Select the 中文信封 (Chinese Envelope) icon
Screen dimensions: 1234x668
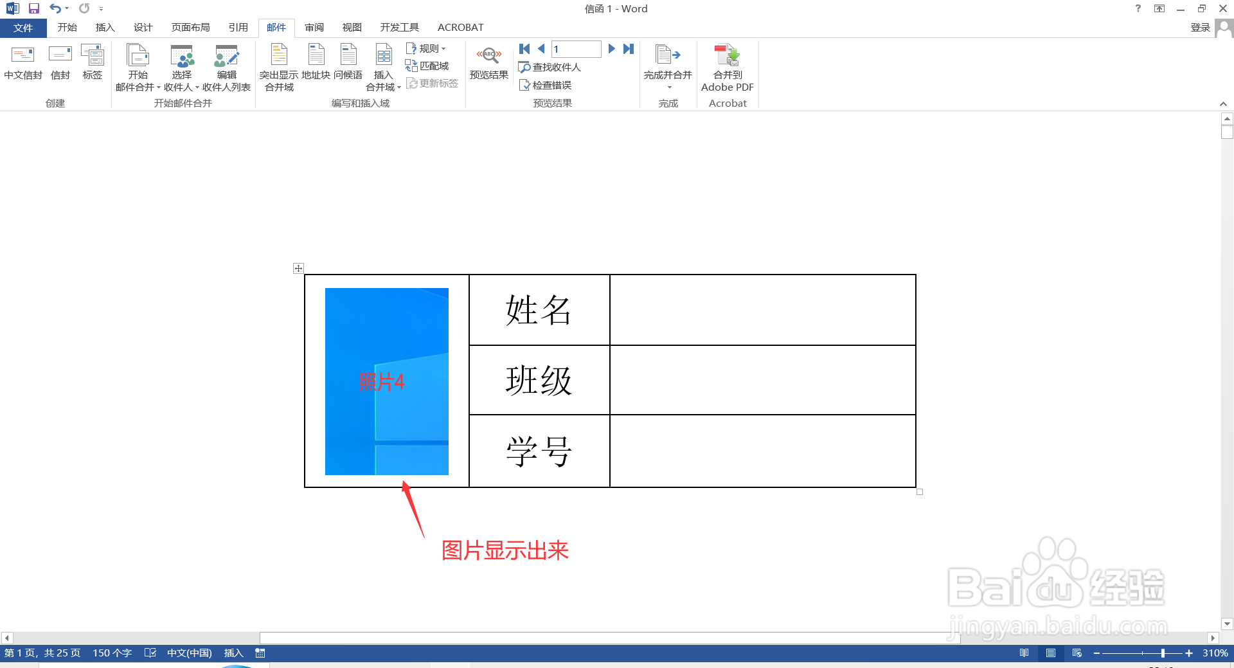tap(23, 64)
